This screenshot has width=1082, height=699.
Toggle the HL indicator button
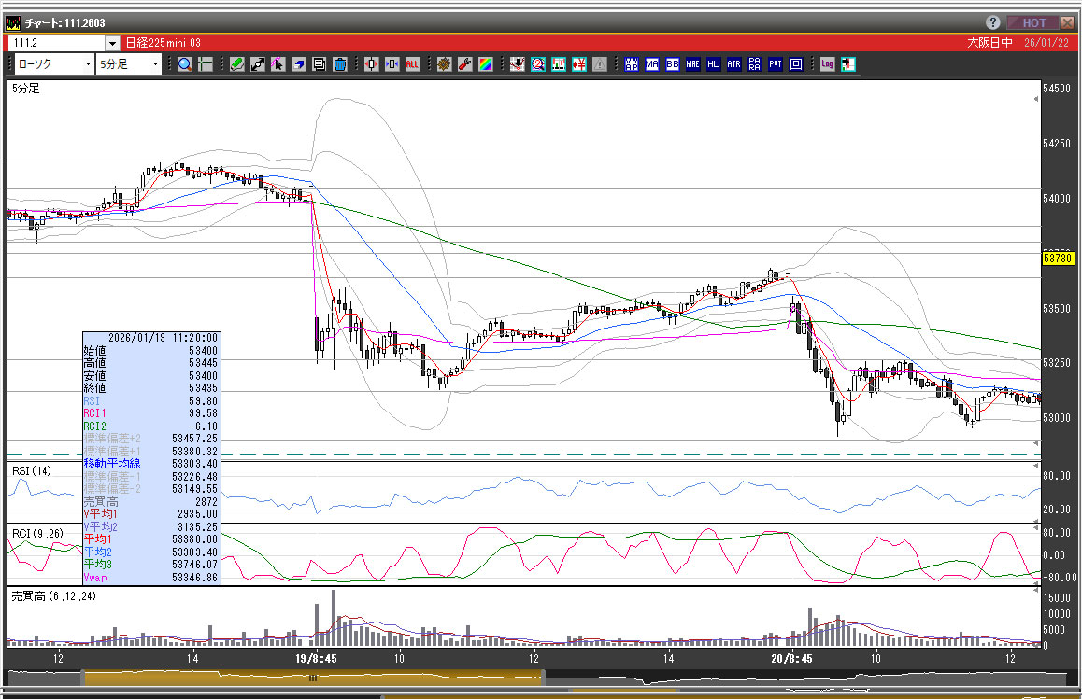click(713, 64)
